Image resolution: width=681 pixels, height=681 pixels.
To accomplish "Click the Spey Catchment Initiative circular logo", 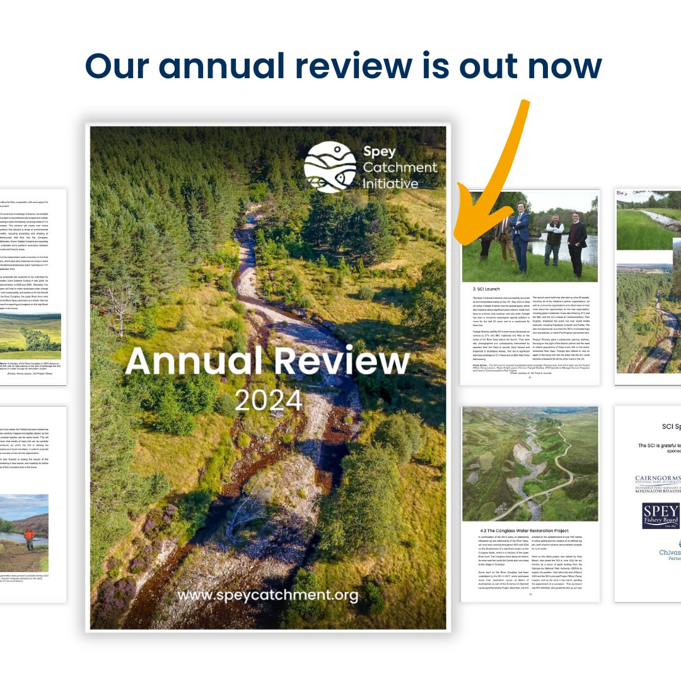I will pyautogui.click(x=330, y=167).
